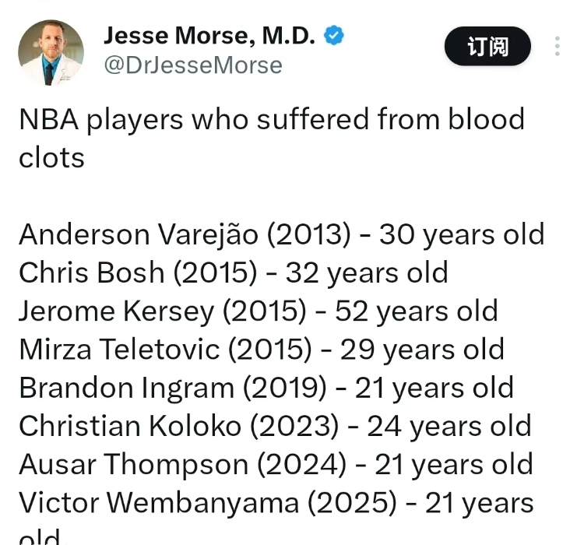Viewport: 577px width, 545px height.
Task: Open the Jesse Morse, M.D. display name
Action: coord(209,36)
